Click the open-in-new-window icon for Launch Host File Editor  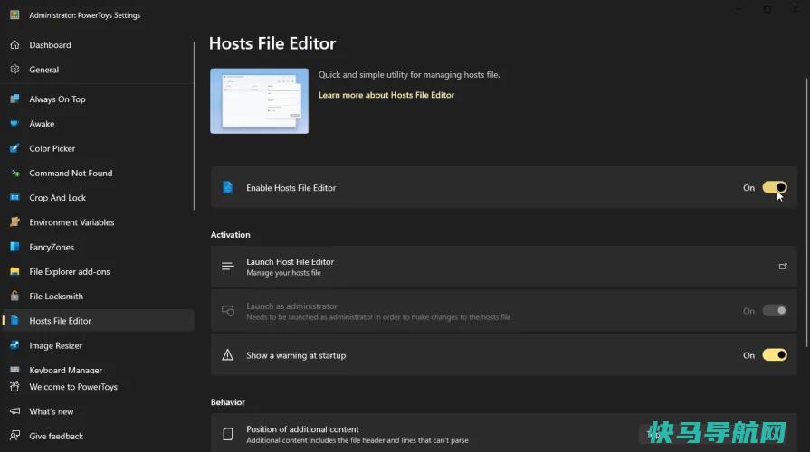783,267
